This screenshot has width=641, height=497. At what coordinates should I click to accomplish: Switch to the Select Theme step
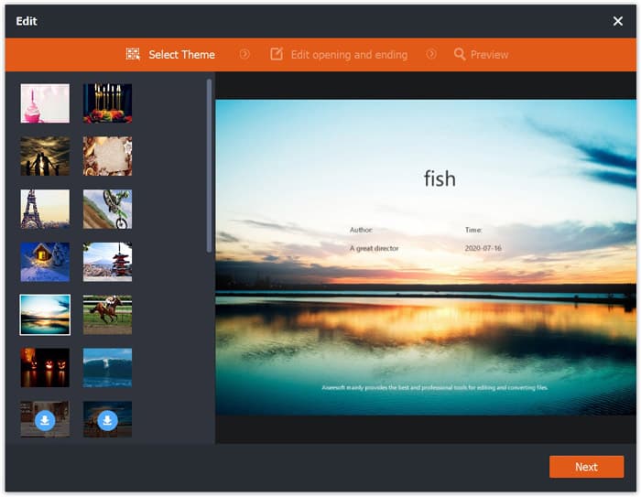pyautogui.click(x=181, y=55)
